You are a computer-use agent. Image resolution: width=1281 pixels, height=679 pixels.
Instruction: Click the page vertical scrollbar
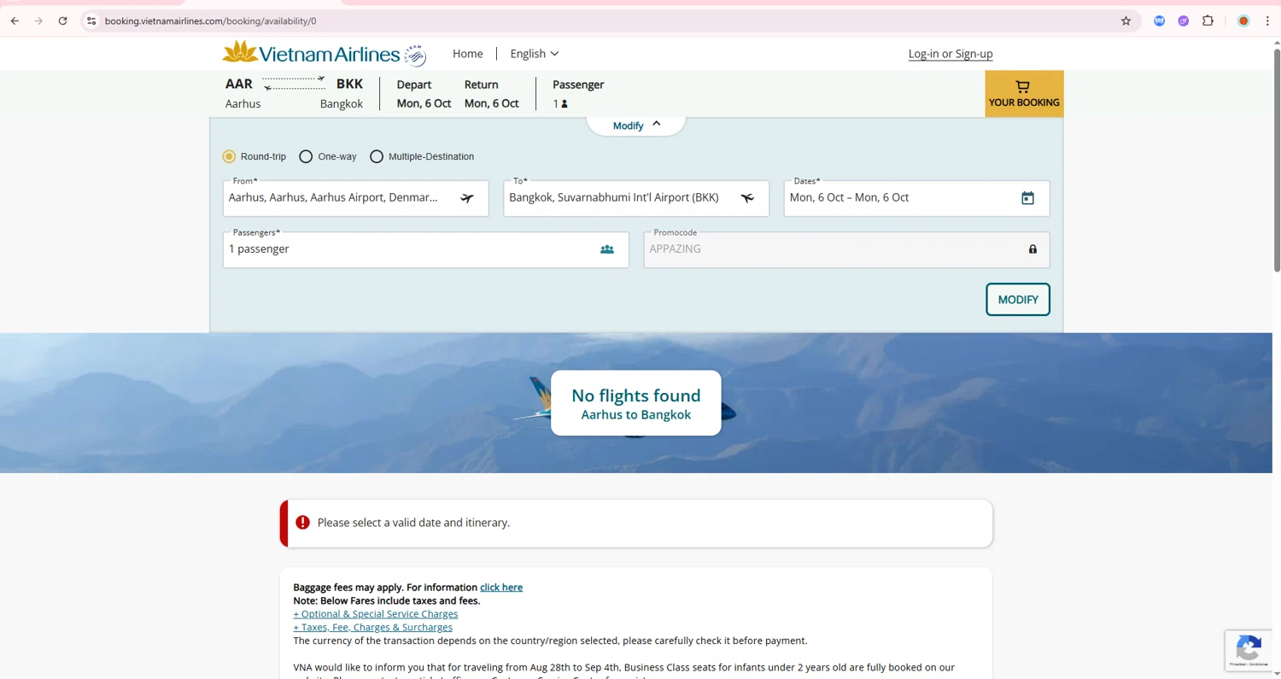1277,162
